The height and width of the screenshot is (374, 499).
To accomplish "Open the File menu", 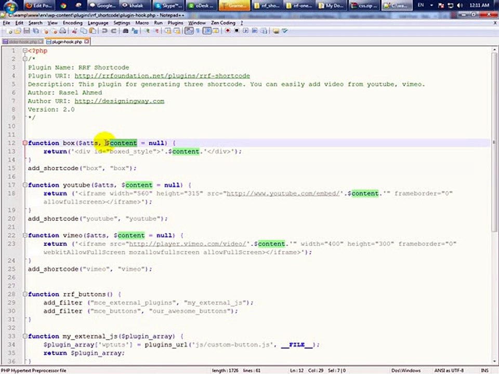I will [6, 23].
